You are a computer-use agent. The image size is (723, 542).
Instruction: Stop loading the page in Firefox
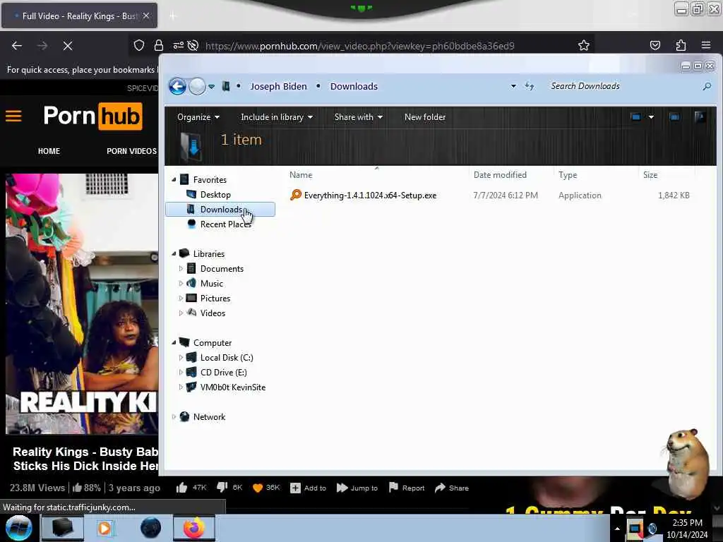tap(67, 46)
